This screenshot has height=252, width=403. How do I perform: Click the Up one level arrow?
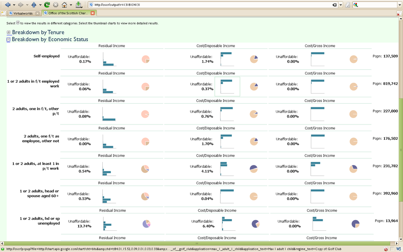34,5
